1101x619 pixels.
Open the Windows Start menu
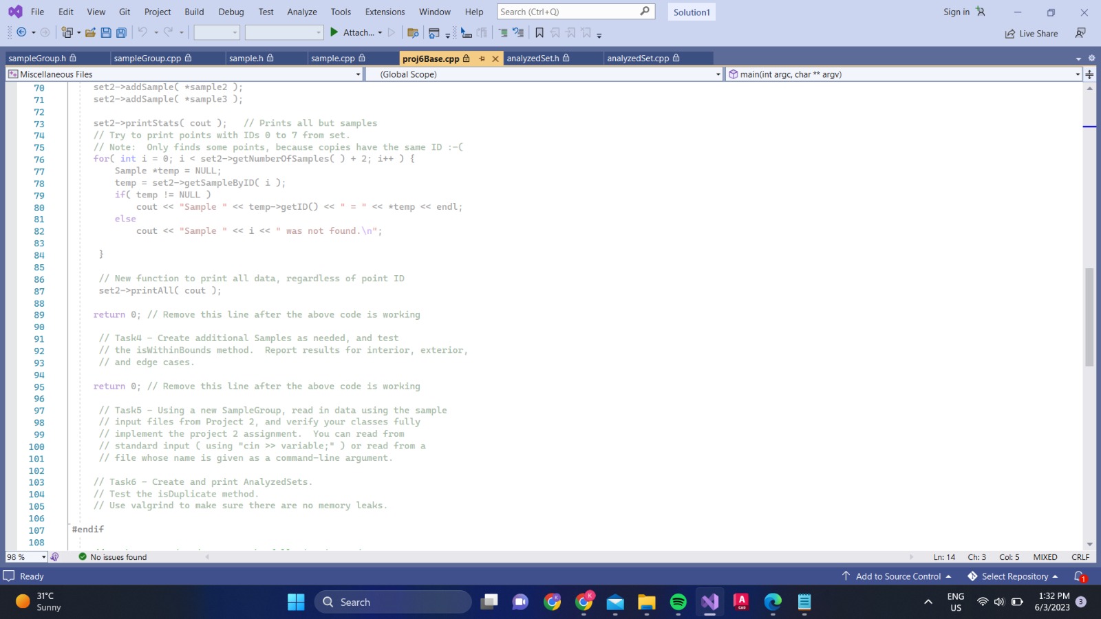296,602
